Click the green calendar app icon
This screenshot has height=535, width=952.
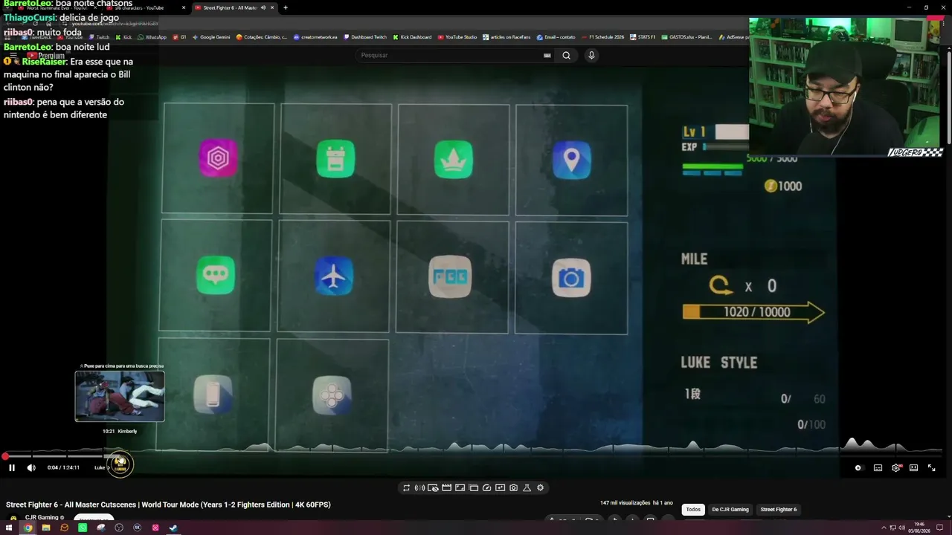[335, 159]
